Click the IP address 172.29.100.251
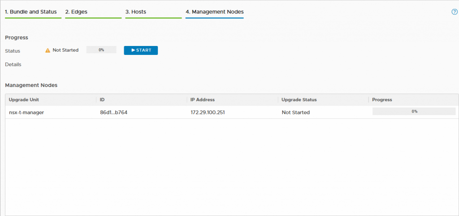 pyautogui.click(x=208, y=112)
